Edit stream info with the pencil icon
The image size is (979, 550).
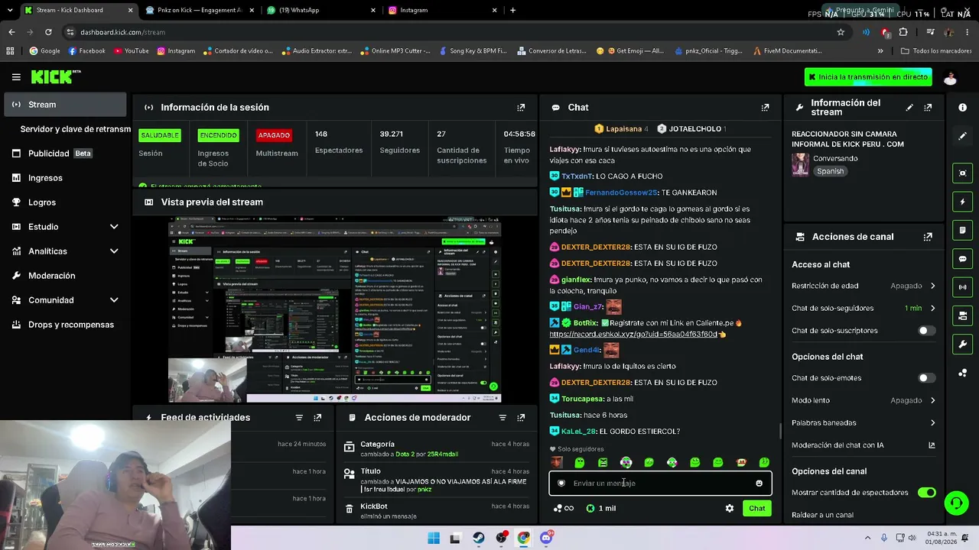(x=909, y=108)
